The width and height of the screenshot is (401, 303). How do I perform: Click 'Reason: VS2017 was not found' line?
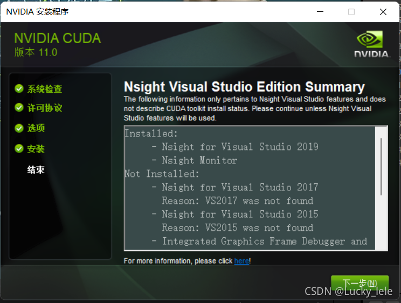[x=238, y=201]
